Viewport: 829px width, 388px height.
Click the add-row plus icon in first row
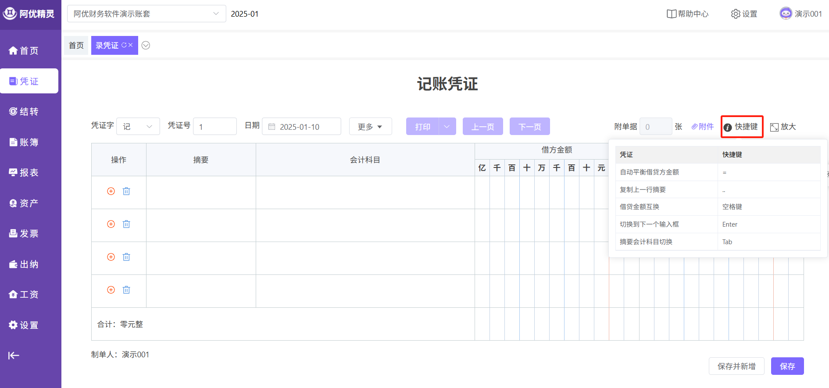111,191
